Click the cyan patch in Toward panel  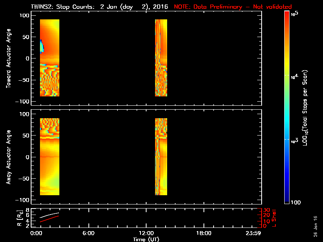(42, 47)
